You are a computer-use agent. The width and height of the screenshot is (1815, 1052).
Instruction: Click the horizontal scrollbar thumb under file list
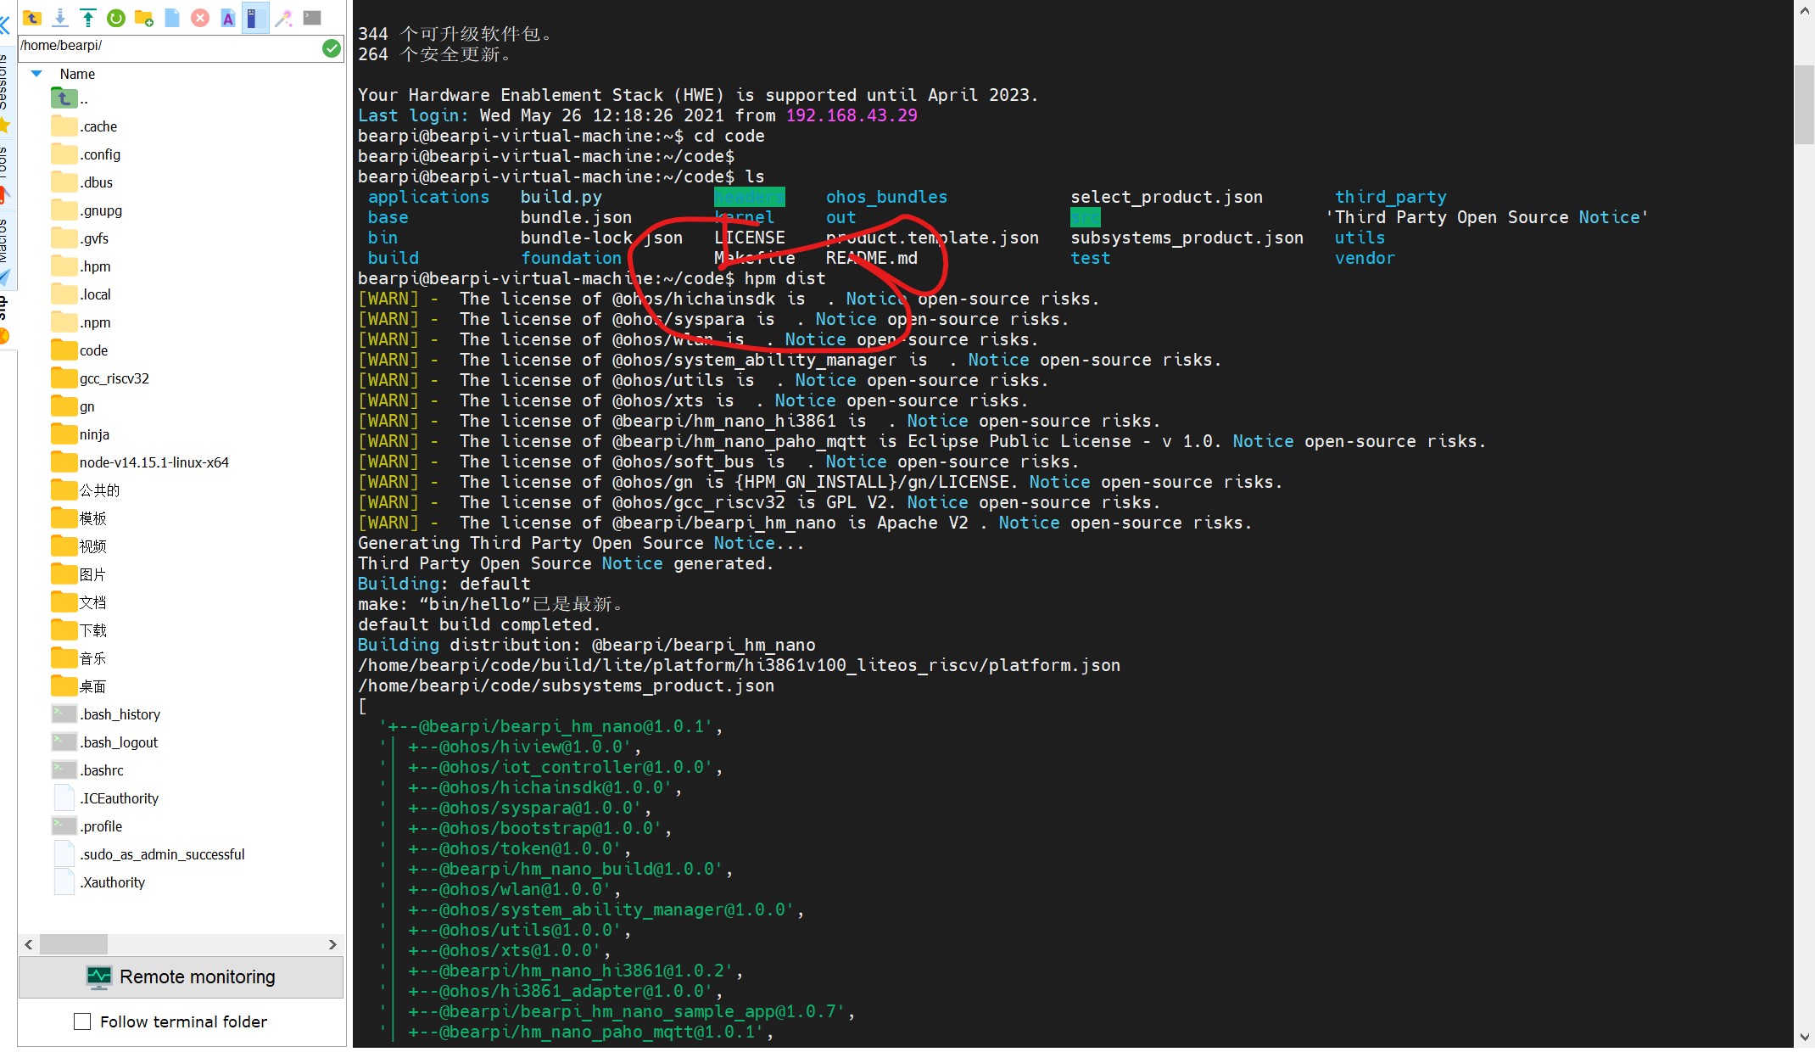click(x=74, y=944)
